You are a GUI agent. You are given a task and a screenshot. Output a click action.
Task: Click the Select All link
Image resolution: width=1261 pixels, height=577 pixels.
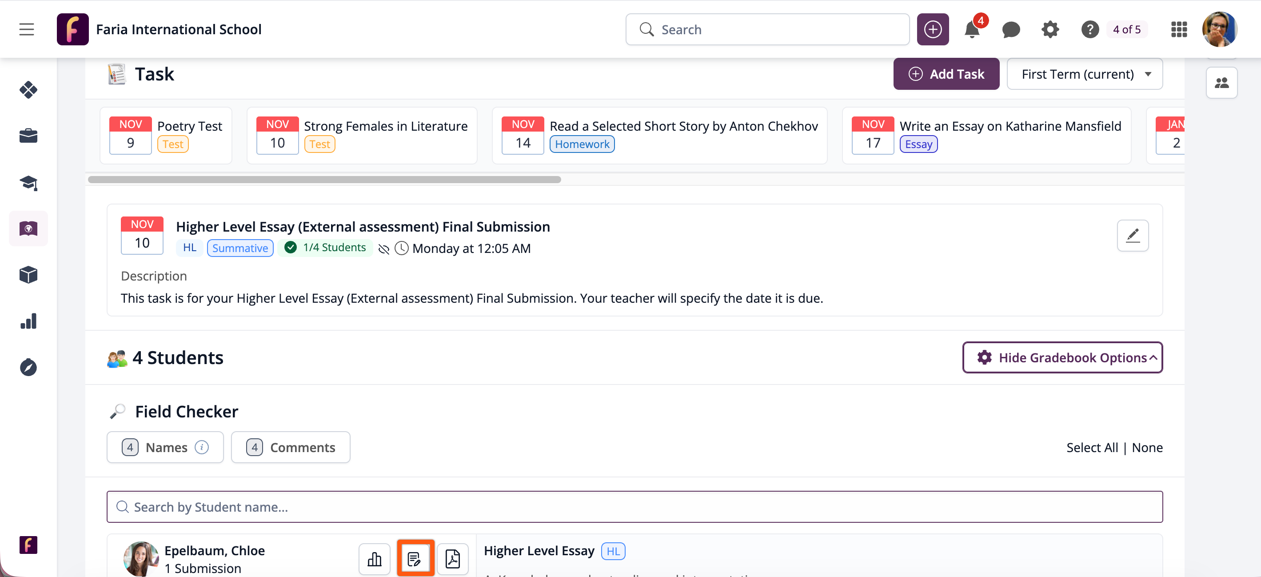point(1092,448)
